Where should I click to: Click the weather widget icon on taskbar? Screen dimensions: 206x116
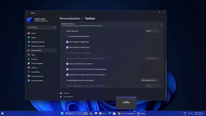click(x=2, y=113)
